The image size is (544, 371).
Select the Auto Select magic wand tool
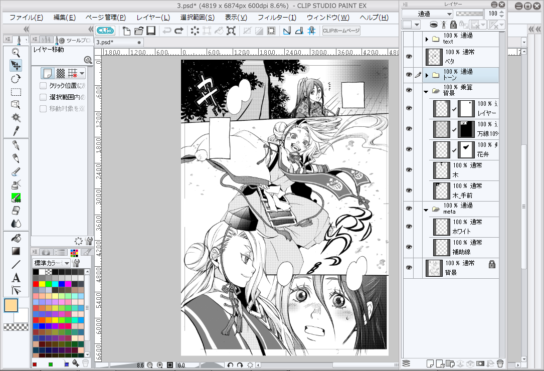pyautogui.click(x=16, y=118)
